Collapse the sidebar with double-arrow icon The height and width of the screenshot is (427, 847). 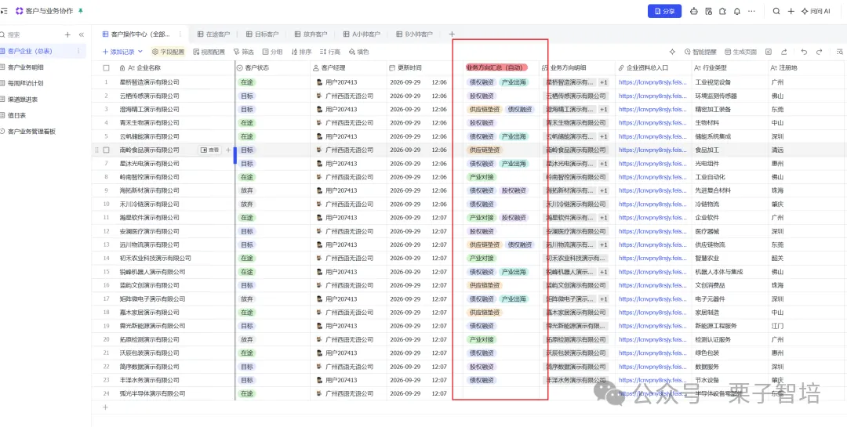pyautogui.click(x=82, y=34)
